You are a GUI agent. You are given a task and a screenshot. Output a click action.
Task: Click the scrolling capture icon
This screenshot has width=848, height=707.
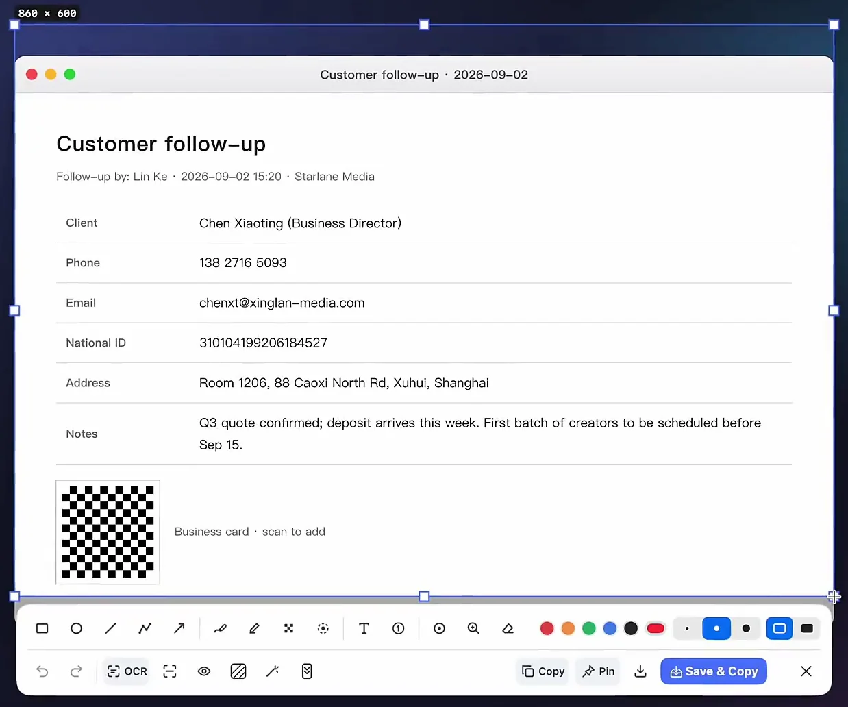point(307,671)
